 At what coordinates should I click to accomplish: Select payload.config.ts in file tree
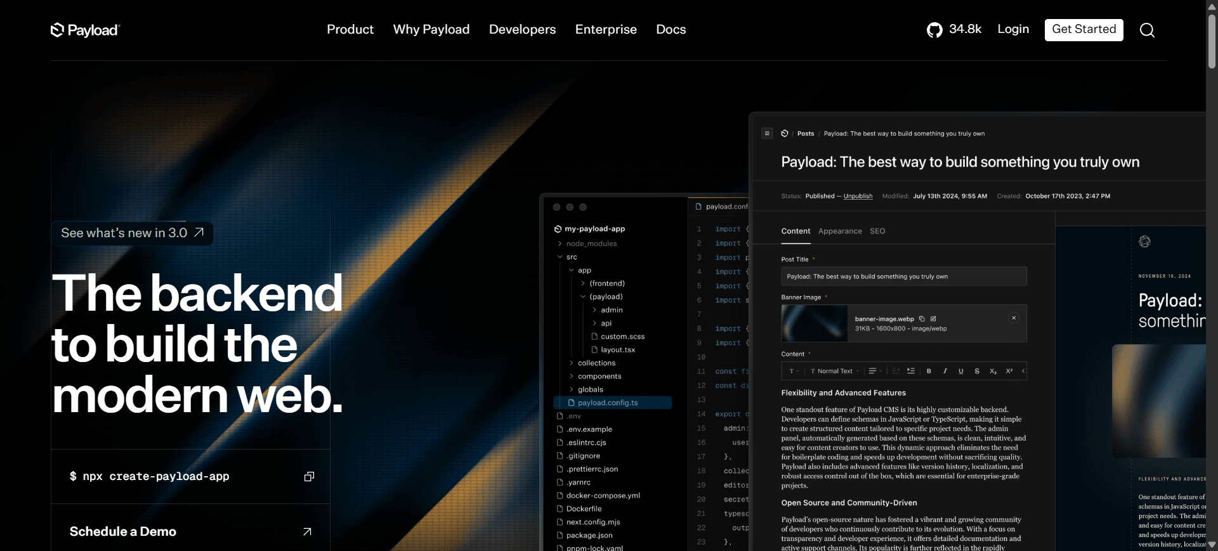(613, 403)
